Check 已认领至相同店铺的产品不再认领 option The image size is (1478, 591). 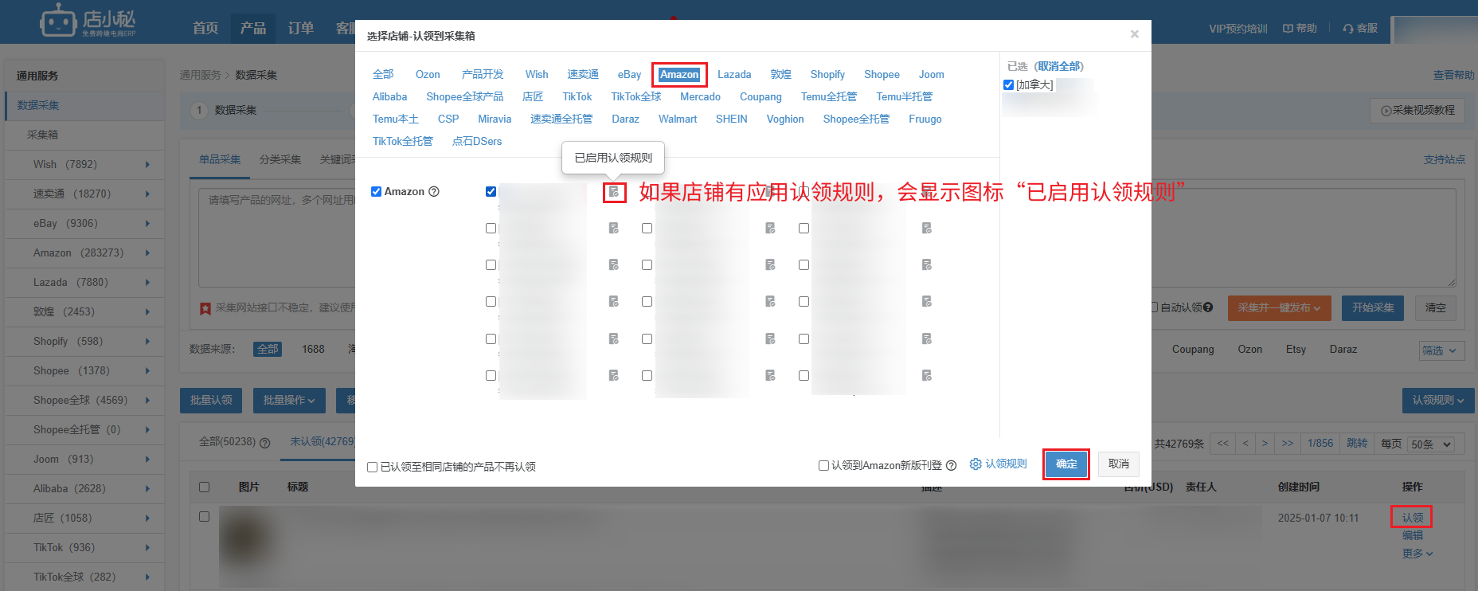(372, 467)
